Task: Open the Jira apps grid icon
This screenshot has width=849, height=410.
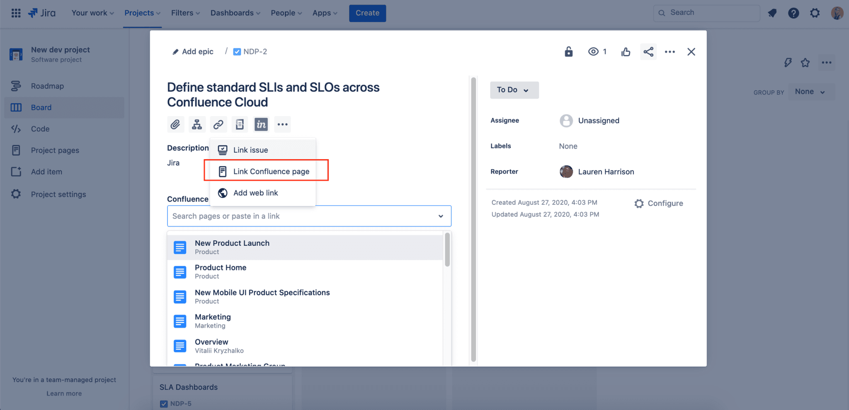Action: [16, 13]
